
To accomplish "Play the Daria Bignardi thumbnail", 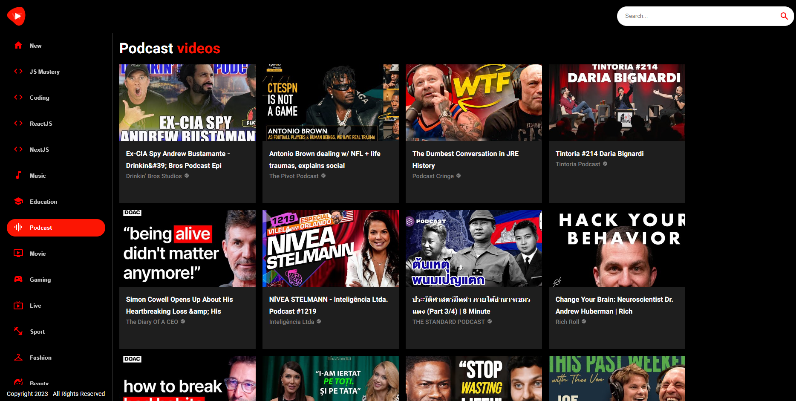I will pos(617,103).
